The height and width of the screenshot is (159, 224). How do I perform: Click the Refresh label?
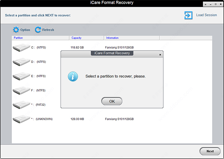coord(48,30)
